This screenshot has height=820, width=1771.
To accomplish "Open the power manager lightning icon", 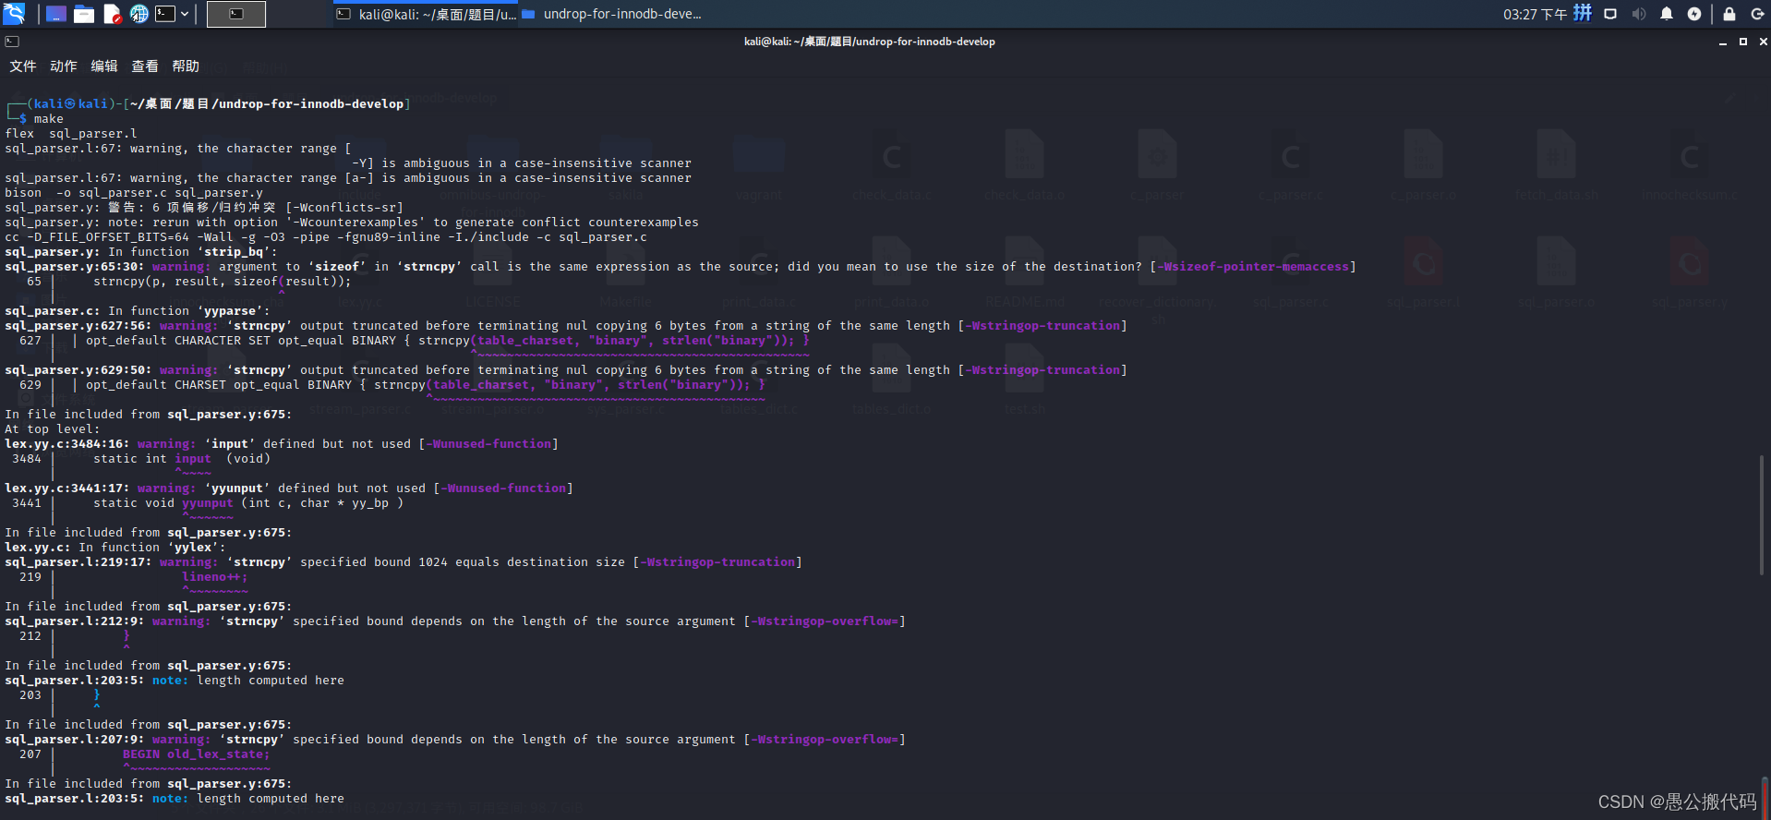I will point(1694,14).
